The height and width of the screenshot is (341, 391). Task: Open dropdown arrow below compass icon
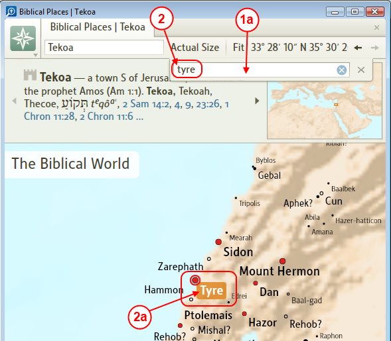pos(35,55)
